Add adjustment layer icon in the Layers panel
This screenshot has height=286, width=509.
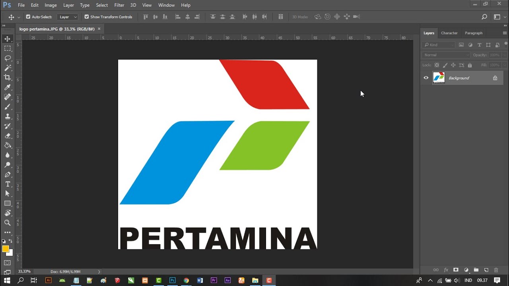pyautogui.click(x=466, y=270)
